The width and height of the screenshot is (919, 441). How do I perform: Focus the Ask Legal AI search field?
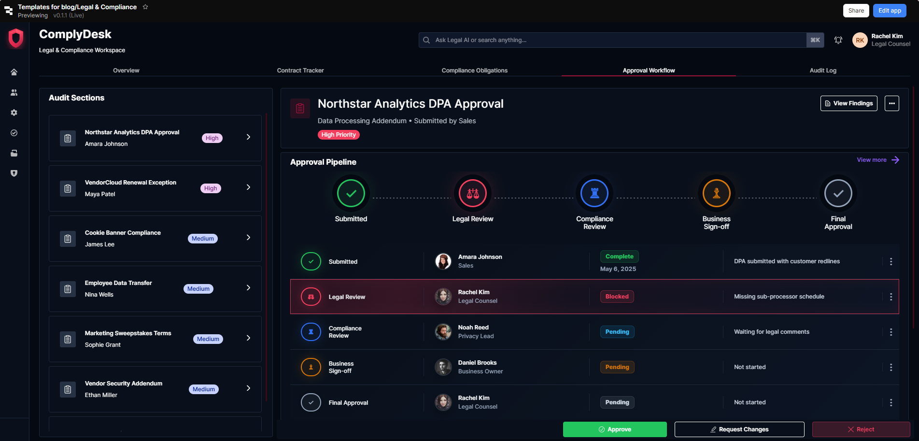612,40
